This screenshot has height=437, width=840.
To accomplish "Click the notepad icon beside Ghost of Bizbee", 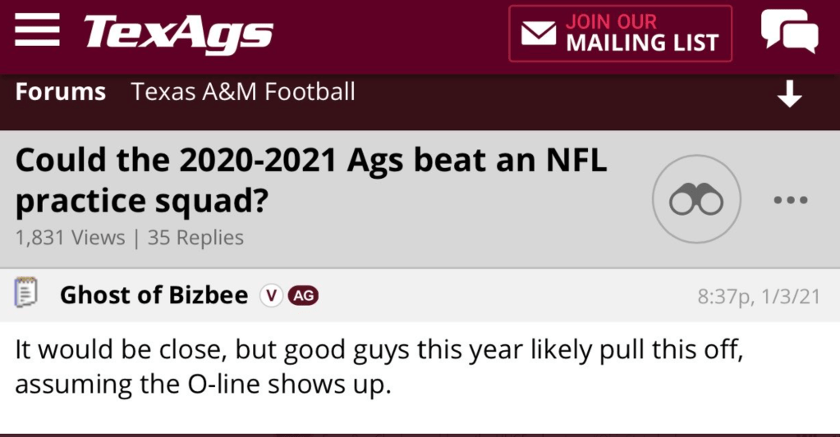I will [x=27, y=295].
